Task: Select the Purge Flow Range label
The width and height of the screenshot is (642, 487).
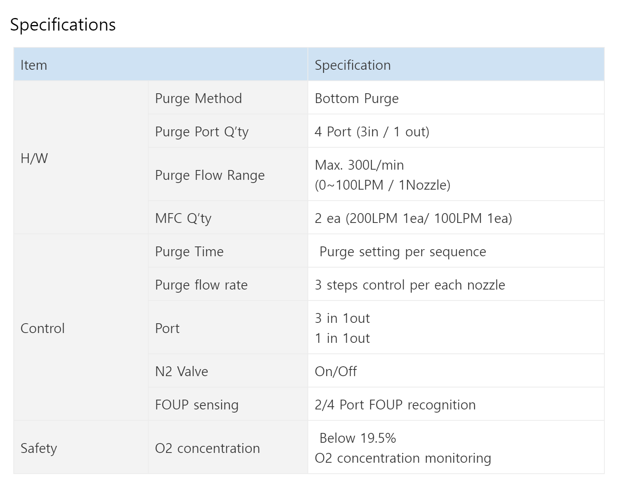Action: [210, 175]
